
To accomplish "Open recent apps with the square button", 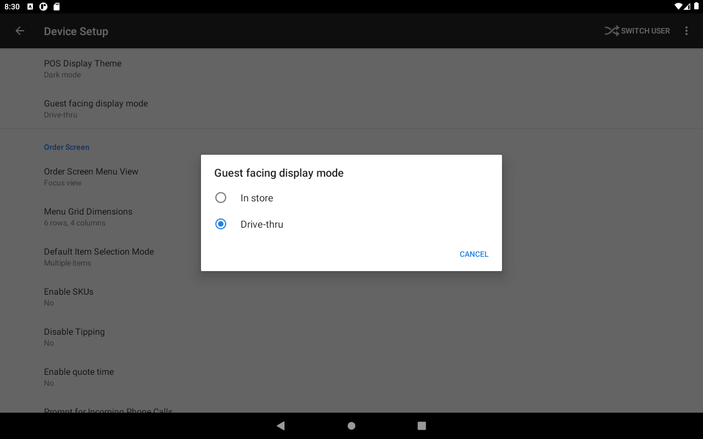I will (421, 425).
